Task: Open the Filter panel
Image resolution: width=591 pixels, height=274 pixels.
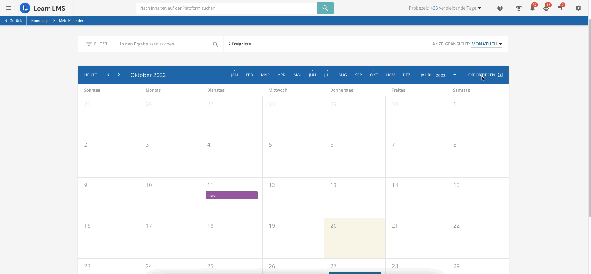Action: click(97, 44)
